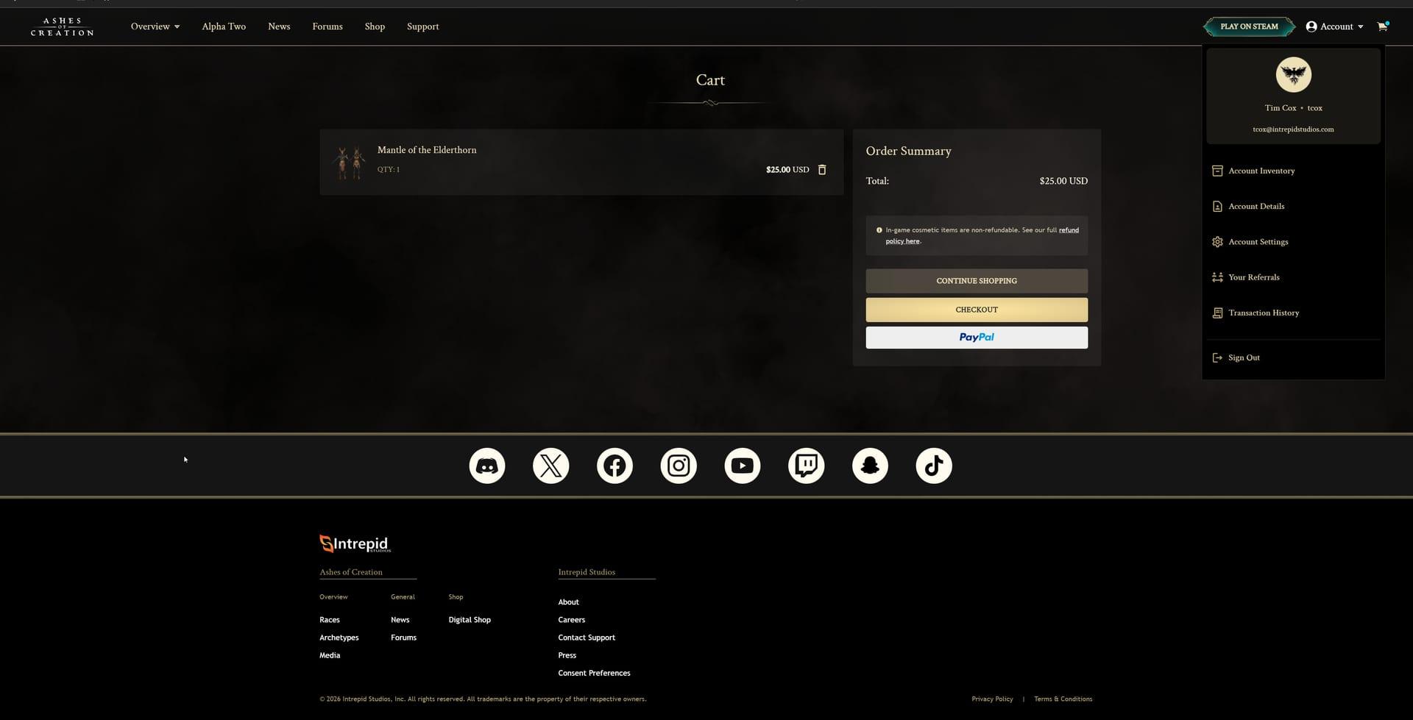
Task: Collapse the Account dropdown
Action: coord(1334,26)
